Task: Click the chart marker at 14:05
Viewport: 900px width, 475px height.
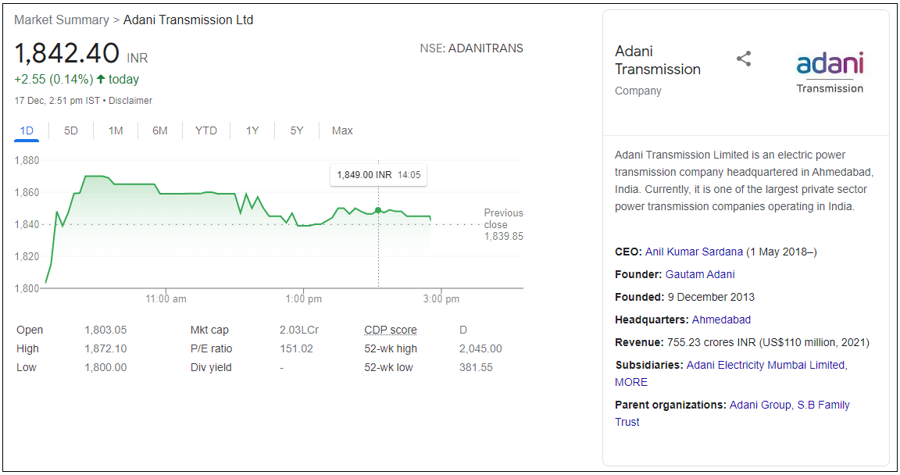Action: coord(378,210)
